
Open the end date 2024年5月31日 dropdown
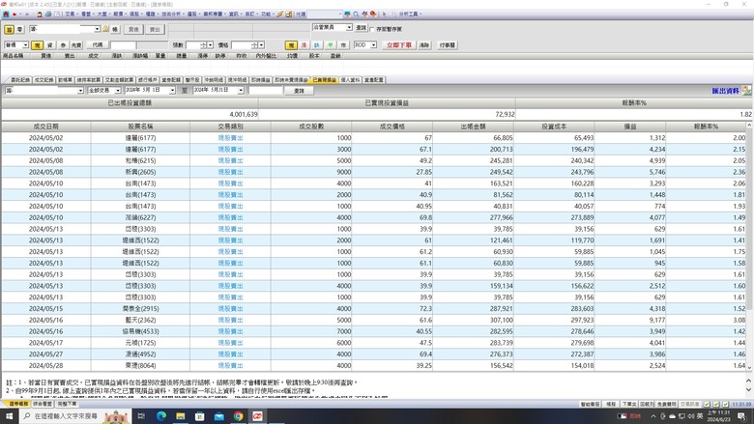coord(241,90)
